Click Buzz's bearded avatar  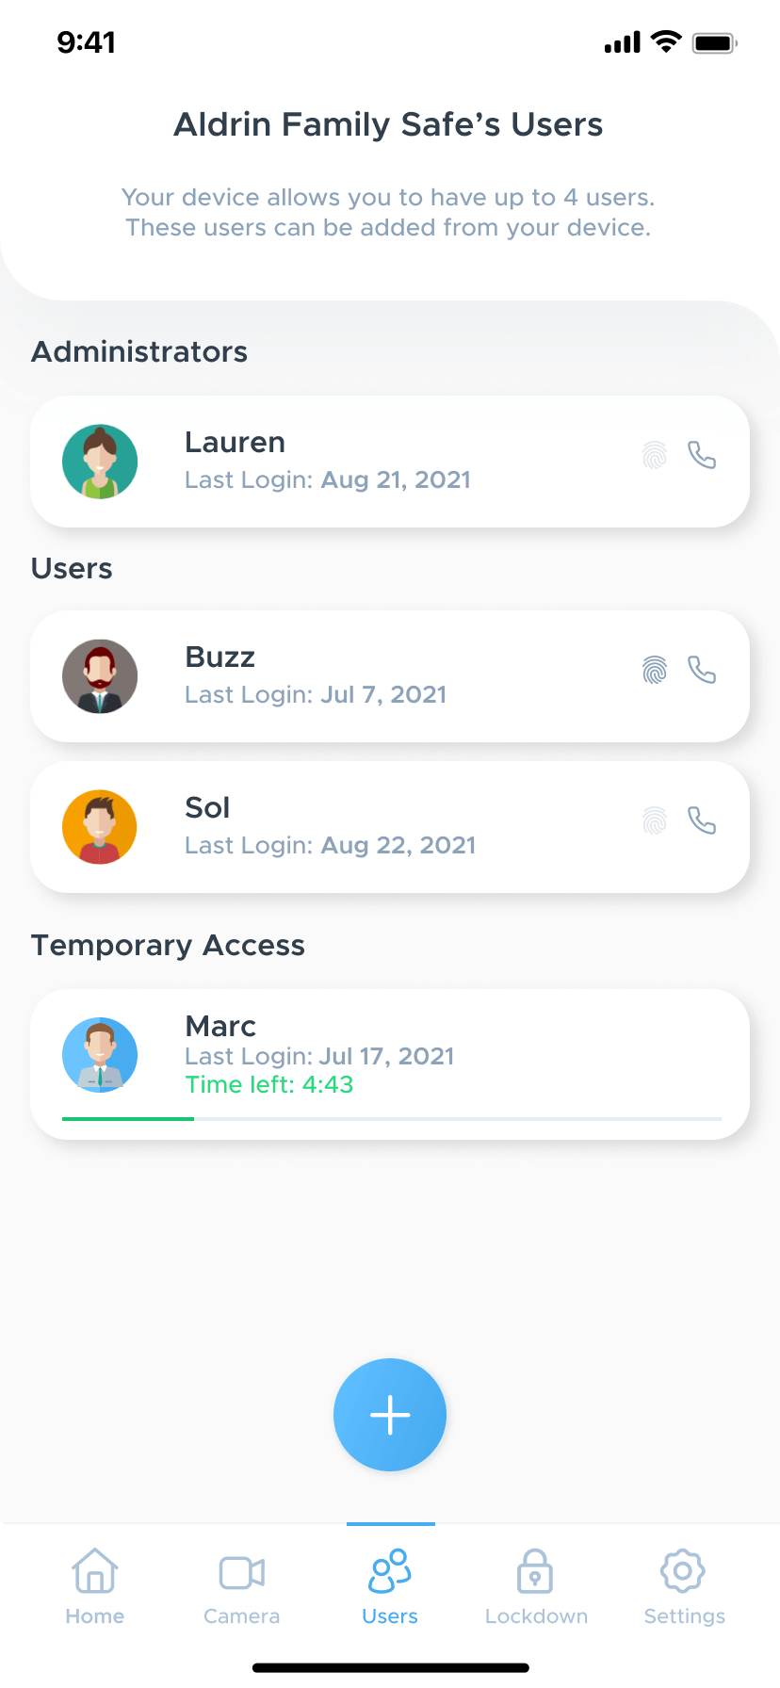tap(100, 676)
